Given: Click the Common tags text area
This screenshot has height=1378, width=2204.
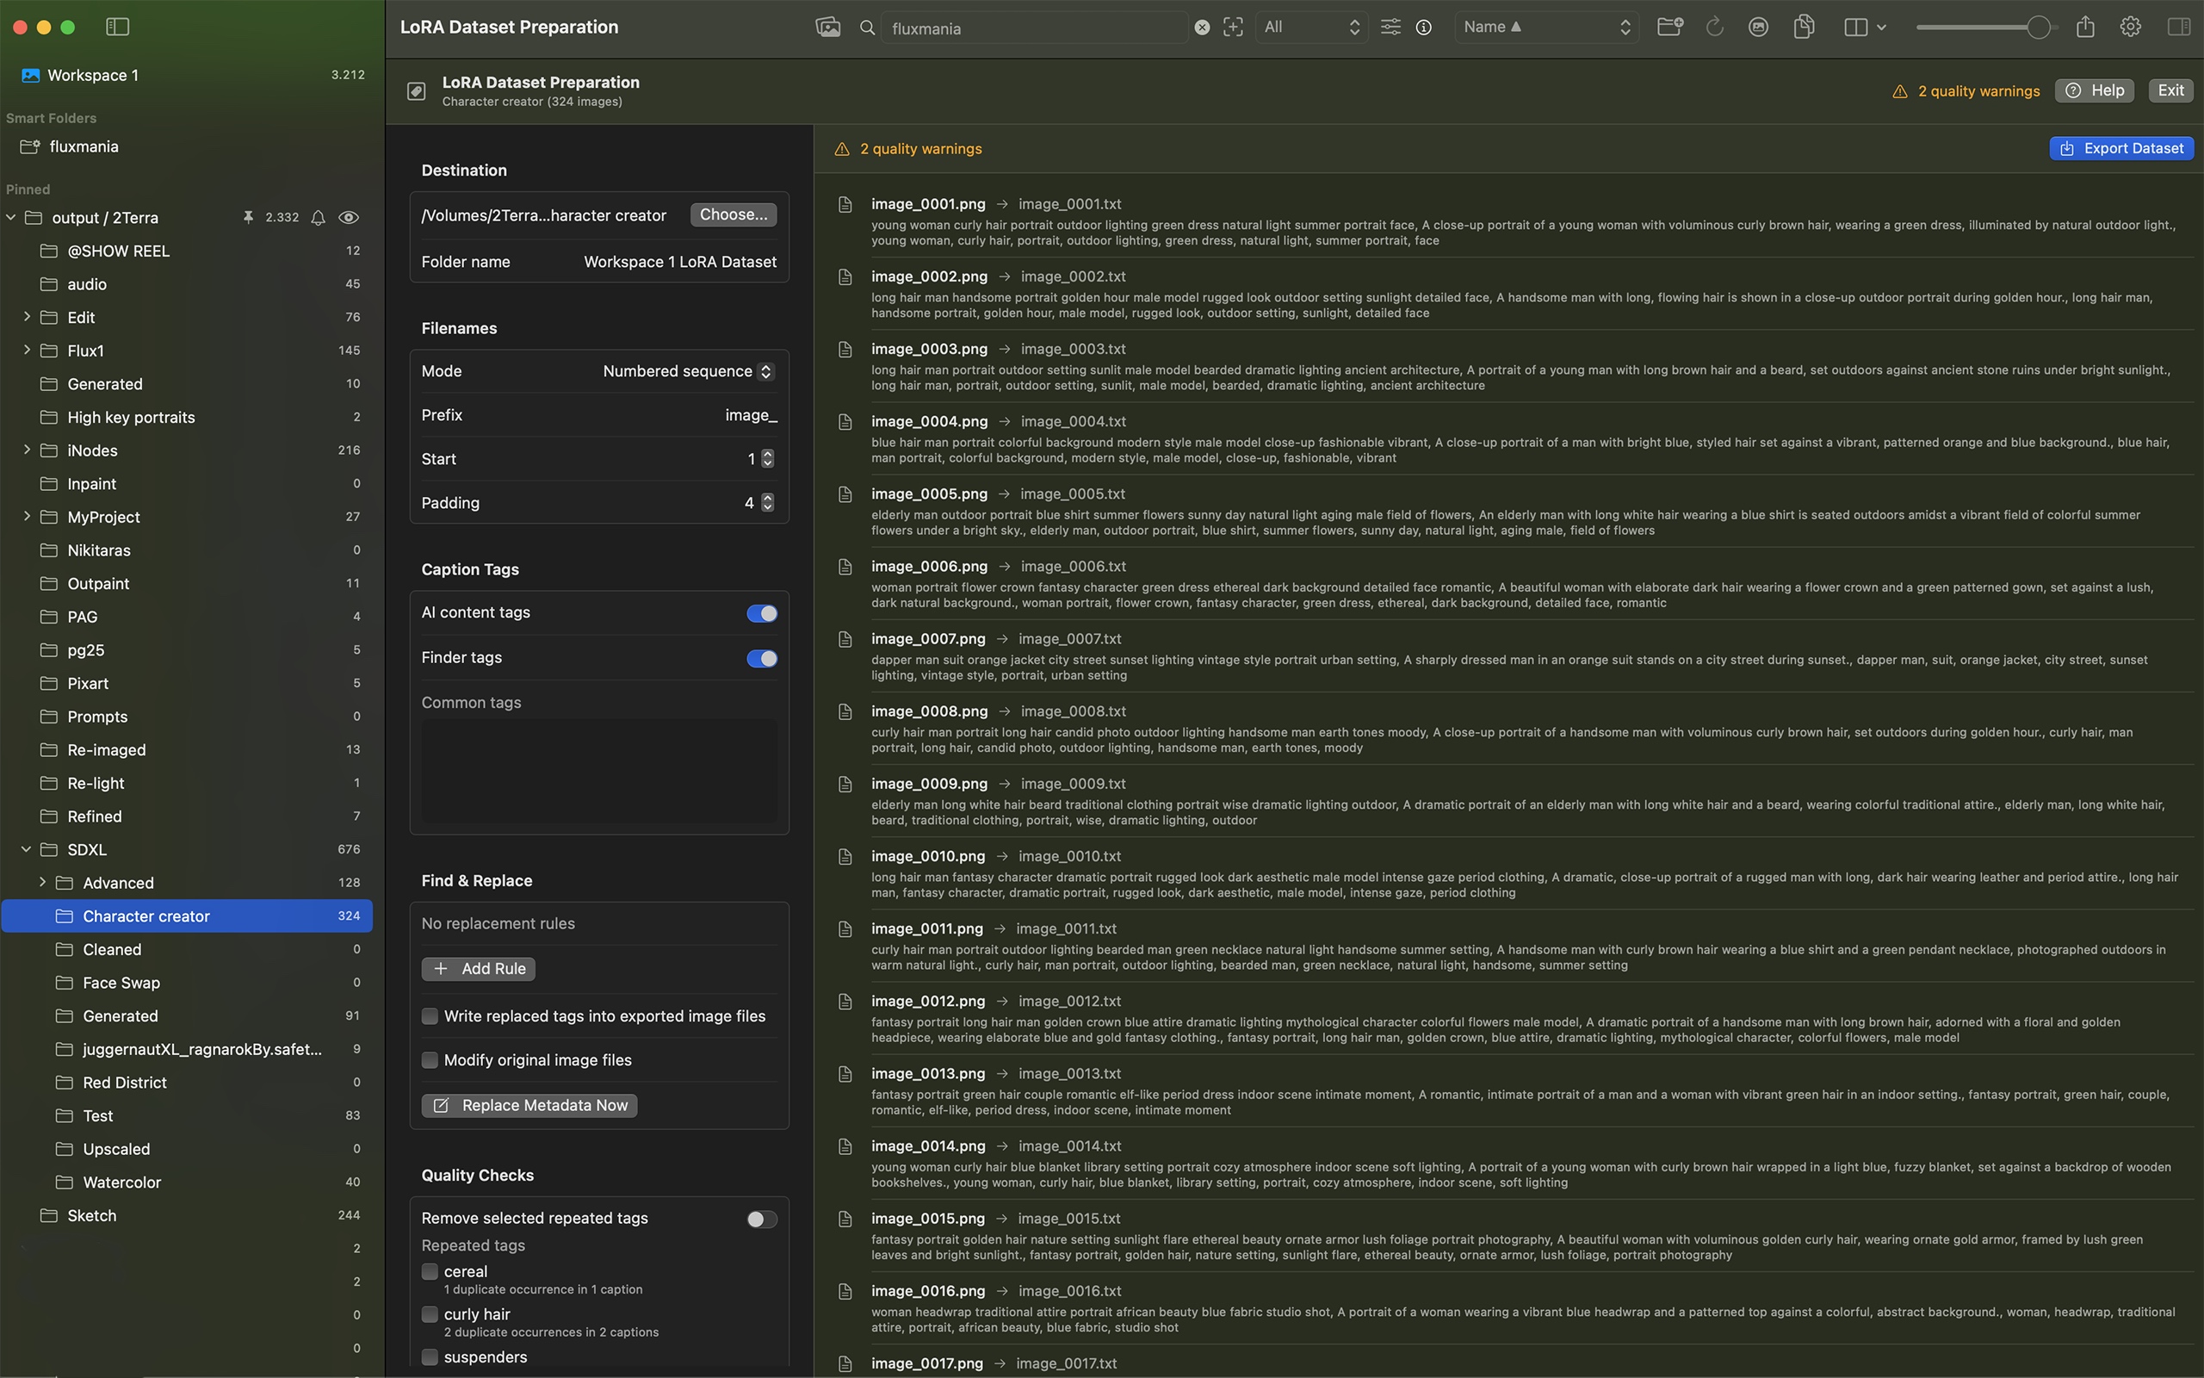Looking at the screenshot, I should click(x=599, y=771).
